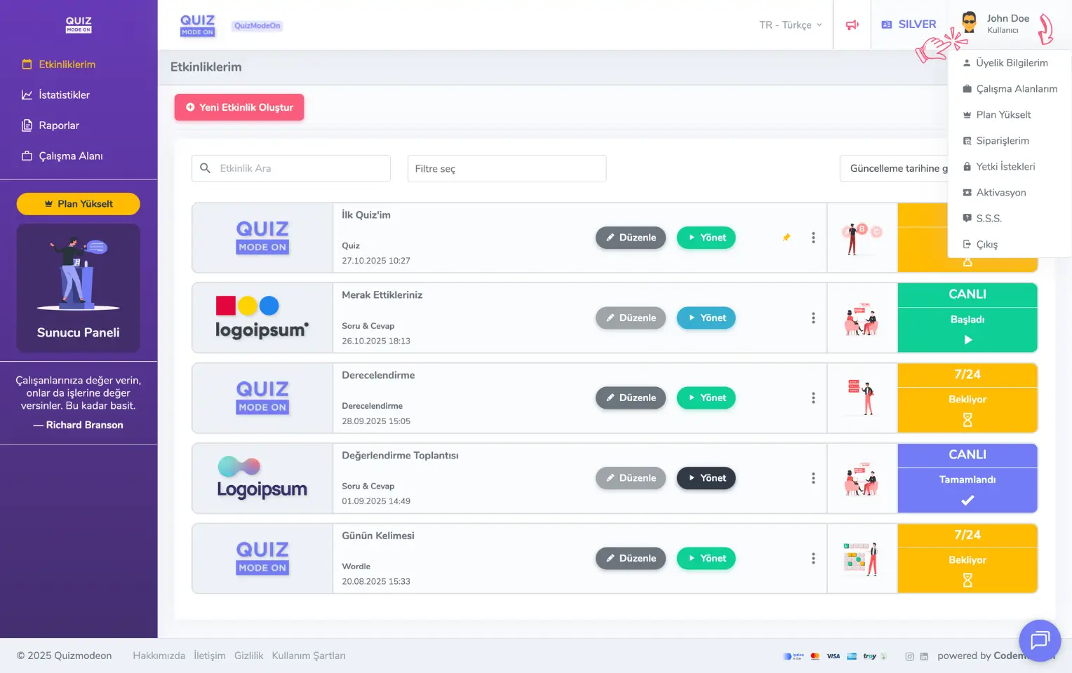Open three-dot menu for Merak Ettikleriniz
Screen dimensions: 1072x673
point(813,318)
